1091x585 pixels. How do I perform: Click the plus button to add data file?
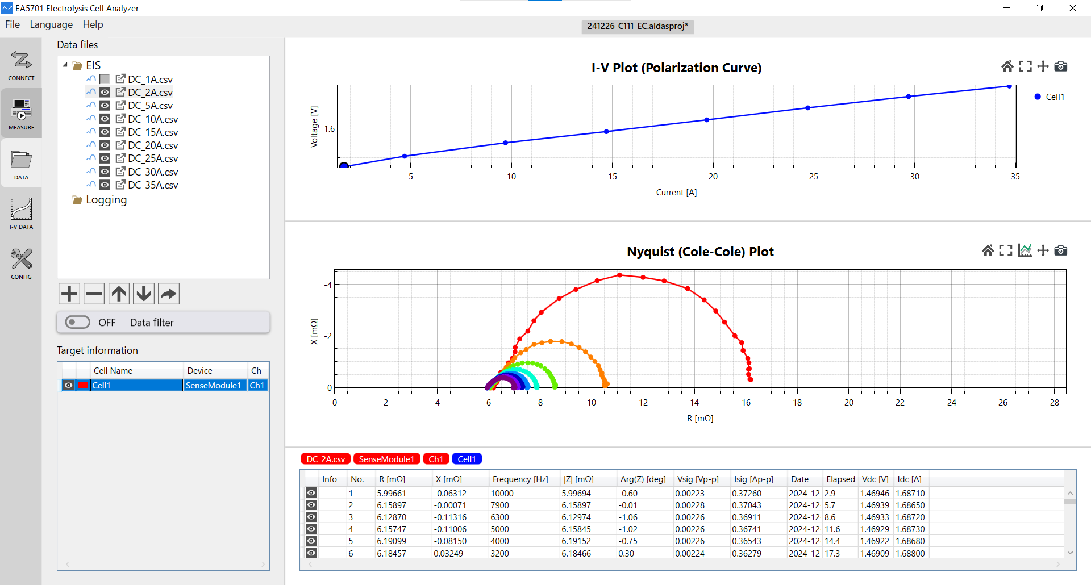(x=69, y=294)
